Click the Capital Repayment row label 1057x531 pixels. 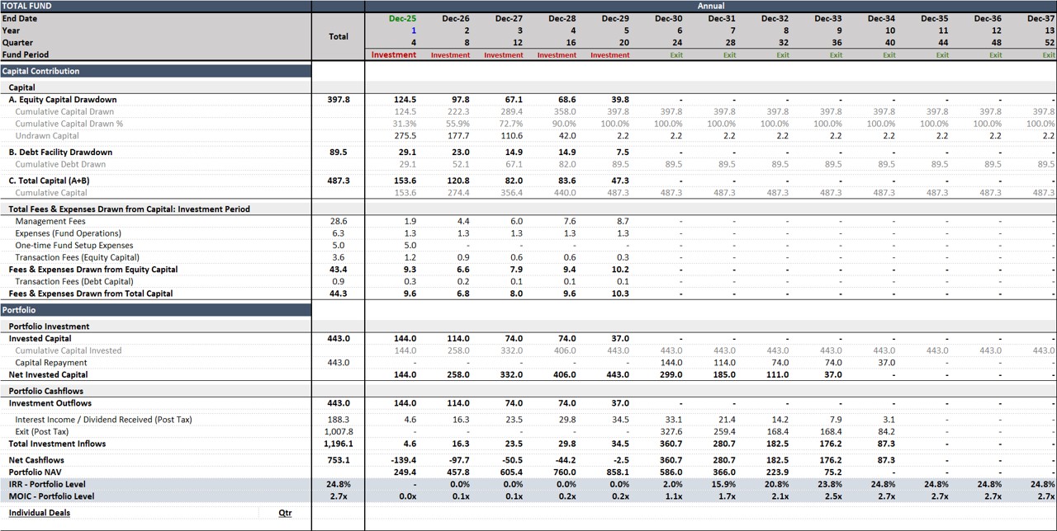pyautogui.click(x=51, y=363)
